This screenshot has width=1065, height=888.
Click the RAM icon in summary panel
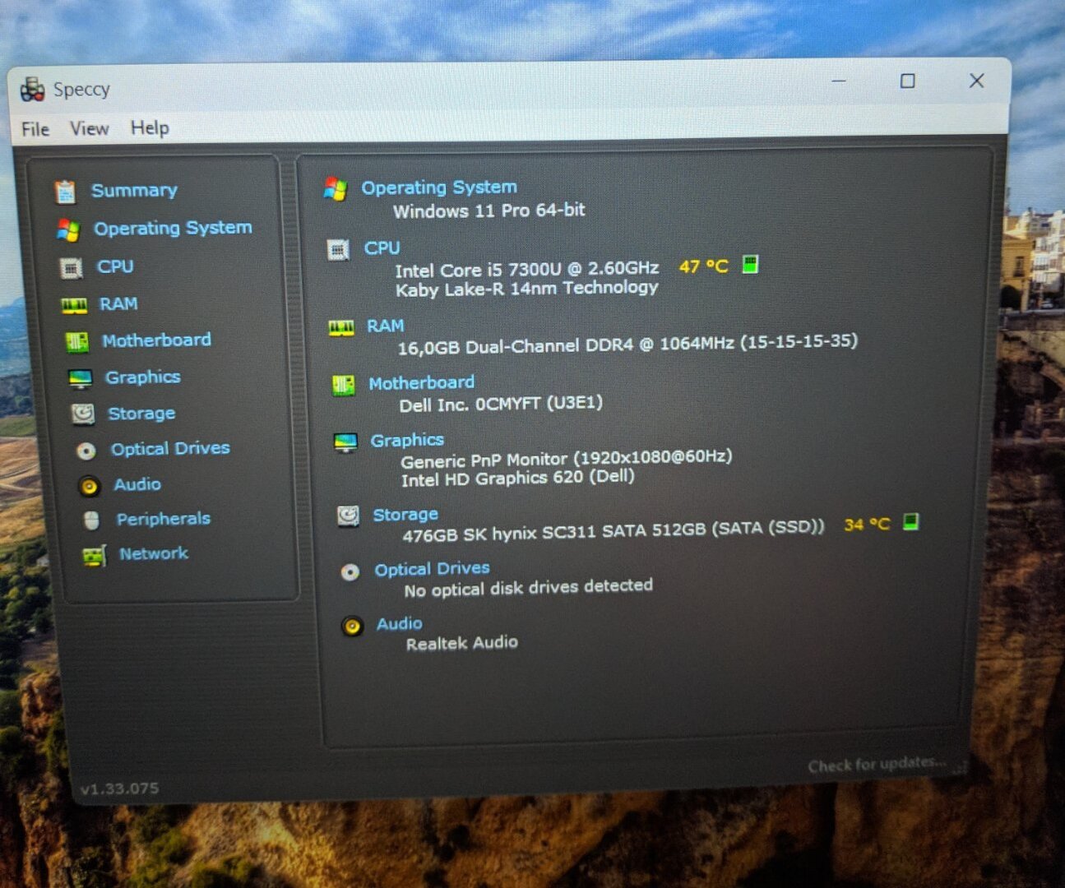(341, 328)
